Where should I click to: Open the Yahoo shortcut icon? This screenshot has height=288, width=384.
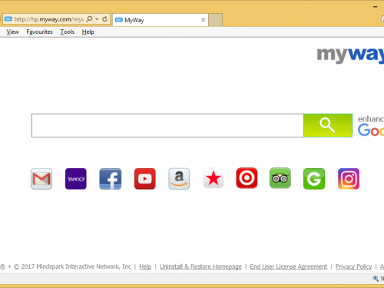pyautogui.click(x=76, y=179)
